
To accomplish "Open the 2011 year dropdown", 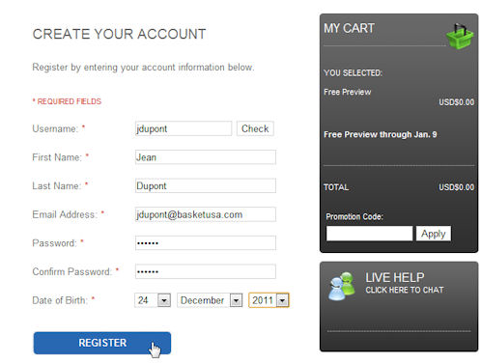I will coord(282,300).
